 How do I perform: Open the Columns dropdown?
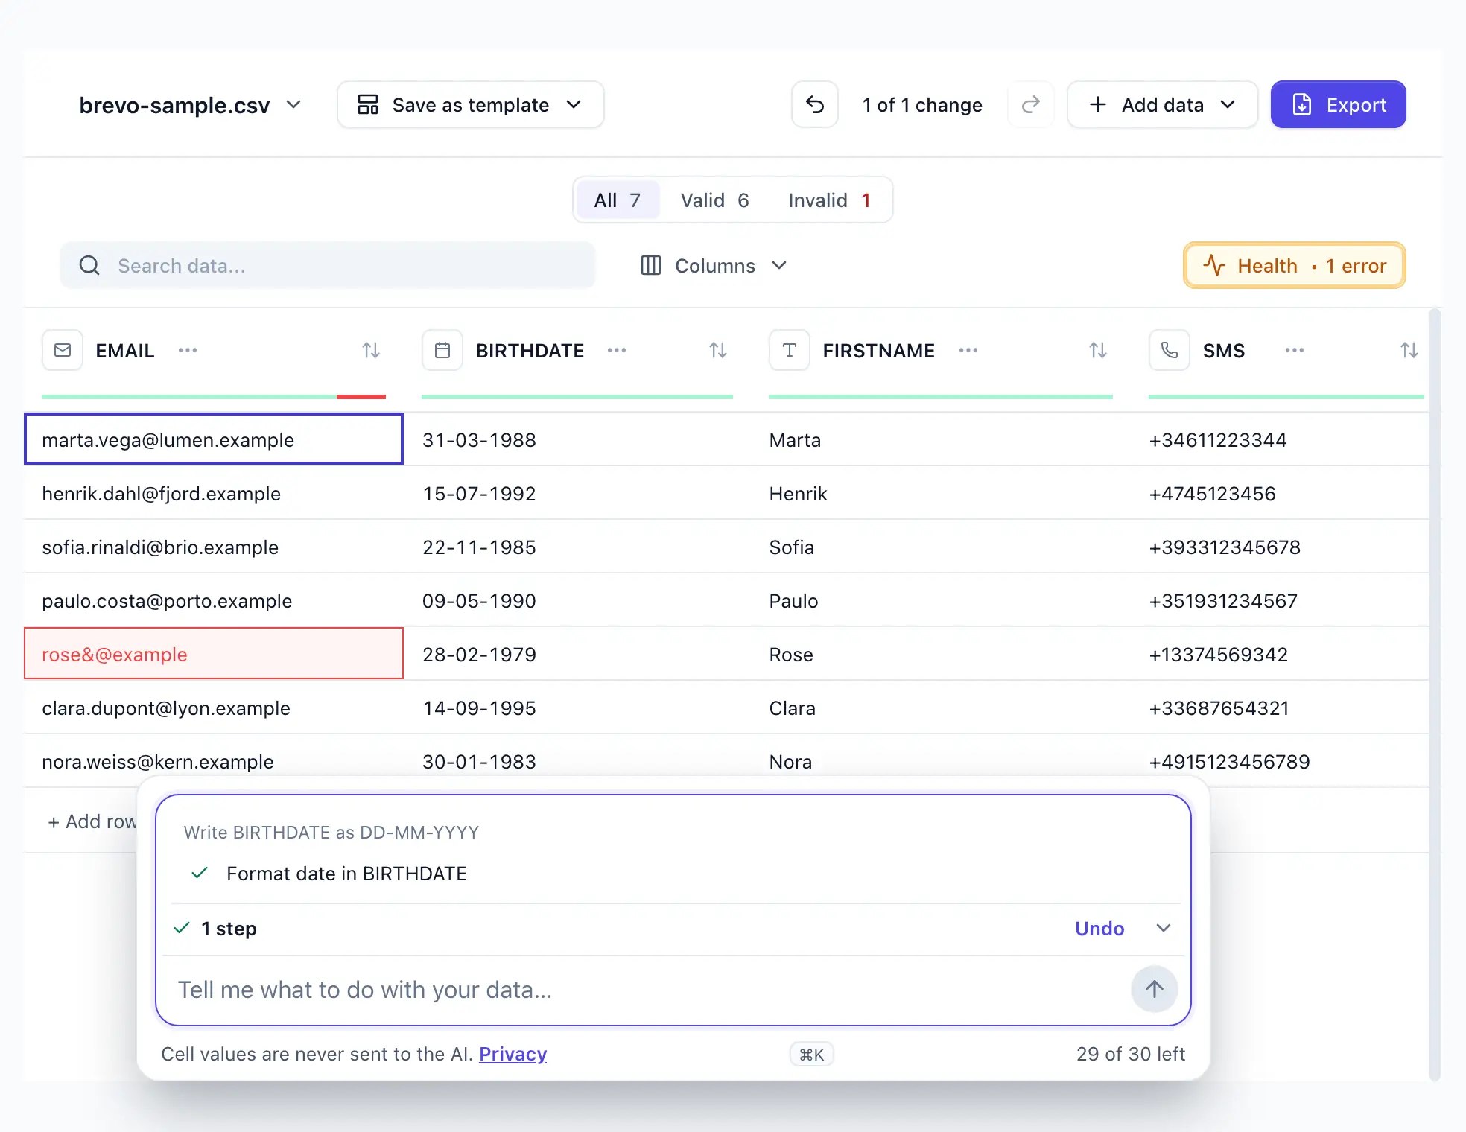(x=714, y=266)
